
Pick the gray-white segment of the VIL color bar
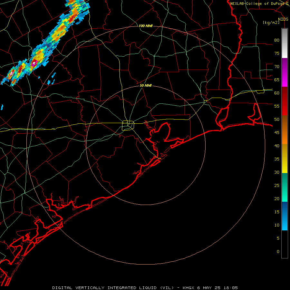285,43
